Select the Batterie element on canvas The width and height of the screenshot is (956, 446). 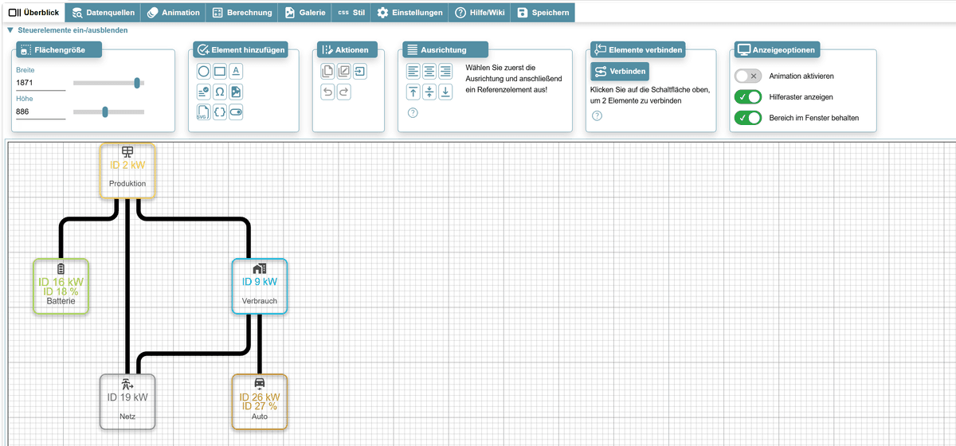(61, 287)
